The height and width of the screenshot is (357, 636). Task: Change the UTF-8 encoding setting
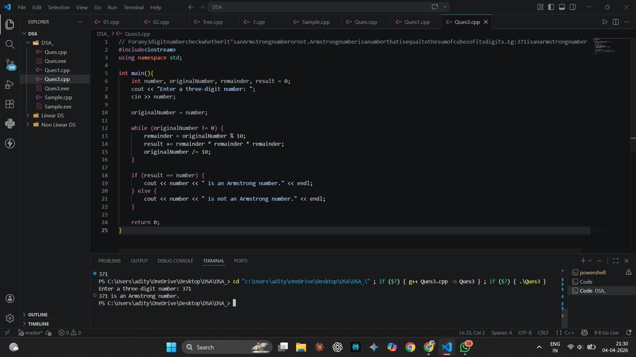(x=525, y=333)
